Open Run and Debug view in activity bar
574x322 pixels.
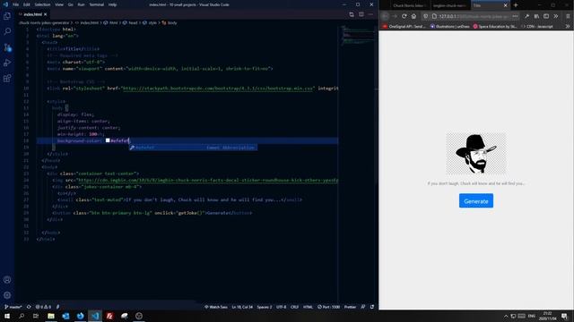(x=7, y=63)
